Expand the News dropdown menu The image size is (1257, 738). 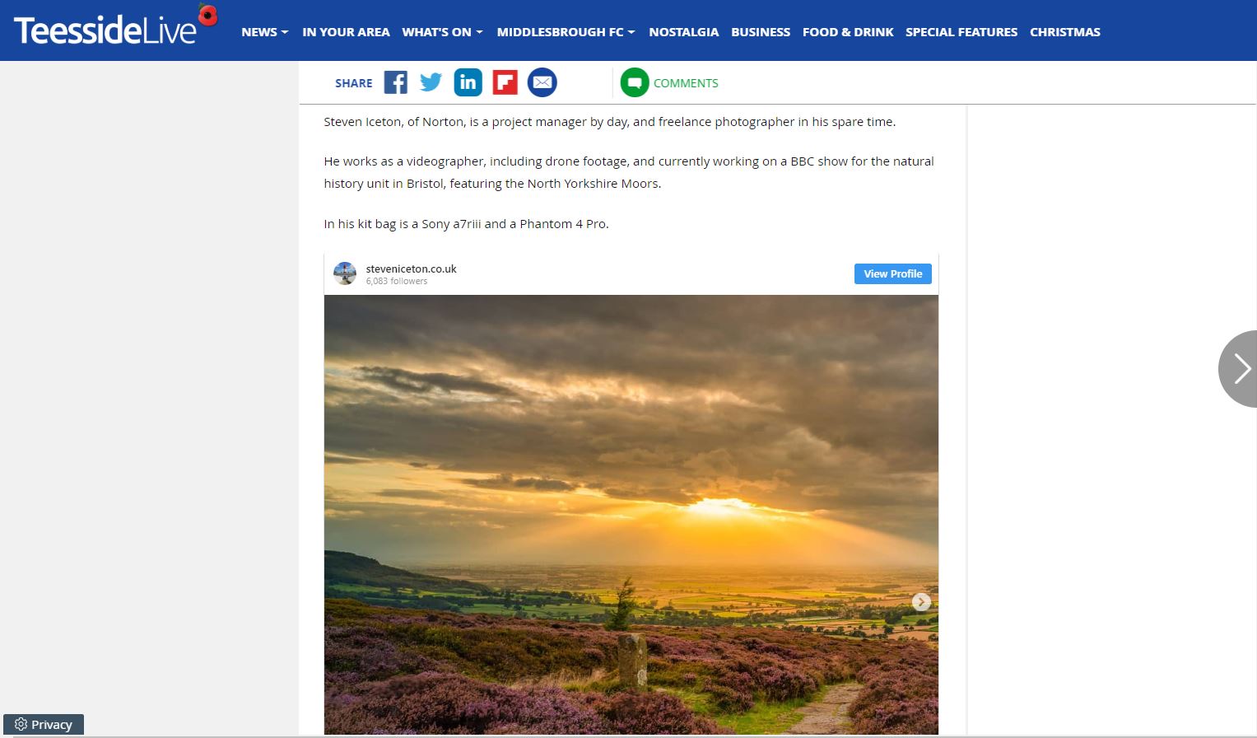pyautogui.click(x=265, y=32)
